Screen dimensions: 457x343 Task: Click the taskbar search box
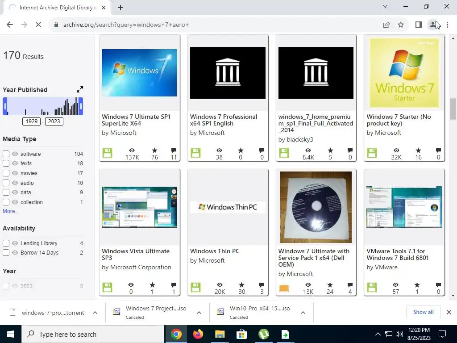click(x=93, y=334)
